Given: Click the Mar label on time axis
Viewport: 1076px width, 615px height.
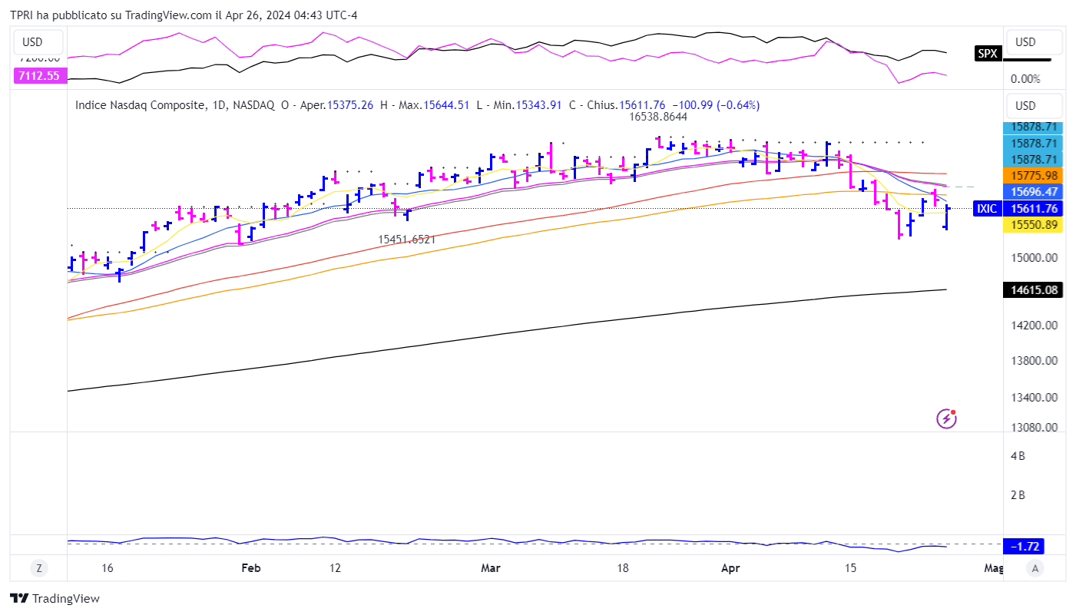Looking at the screenshot, I should pyautogui.click(x=490, y=568).
